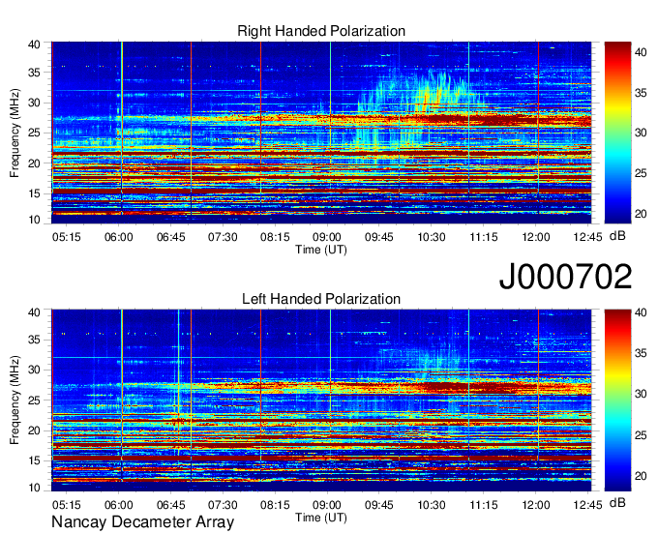Click the 07:30 tick label on bottom plot

(223, 505)
